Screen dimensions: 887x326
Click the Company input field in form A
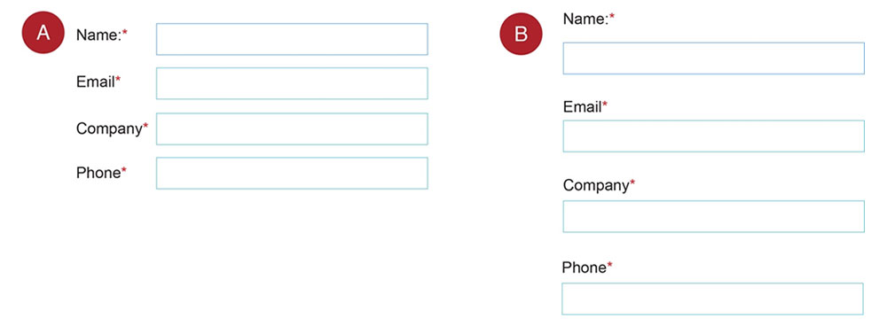coord(292,128)
